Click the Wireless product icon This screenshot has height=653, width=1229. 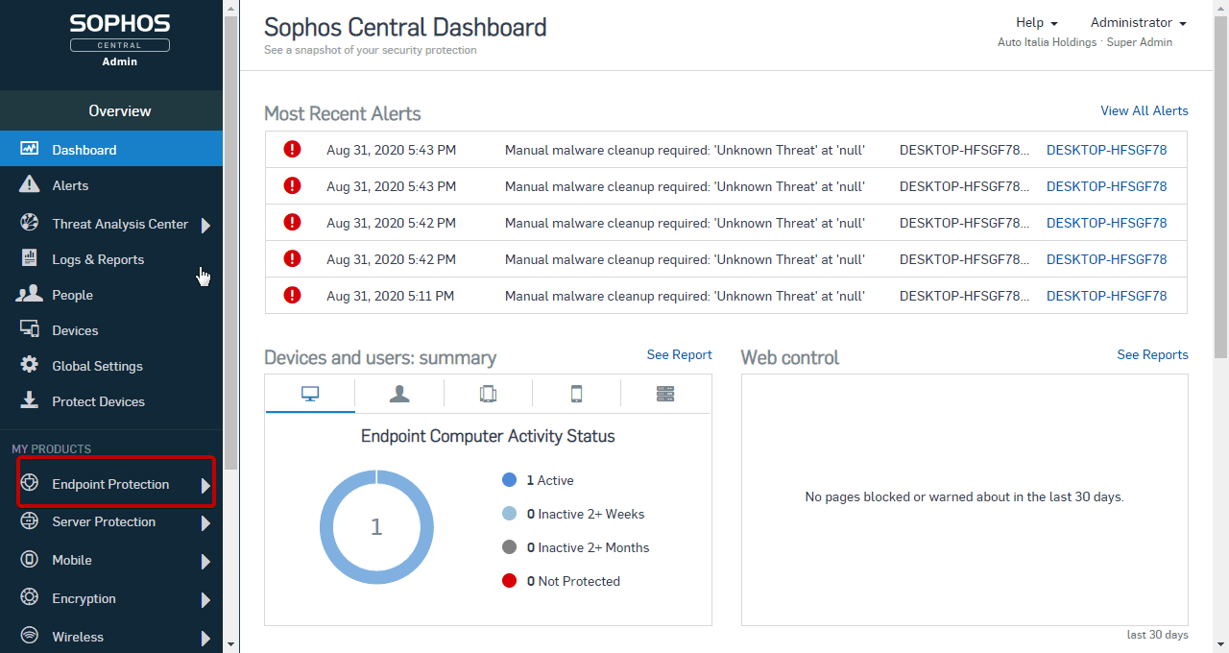coord(30,636)
